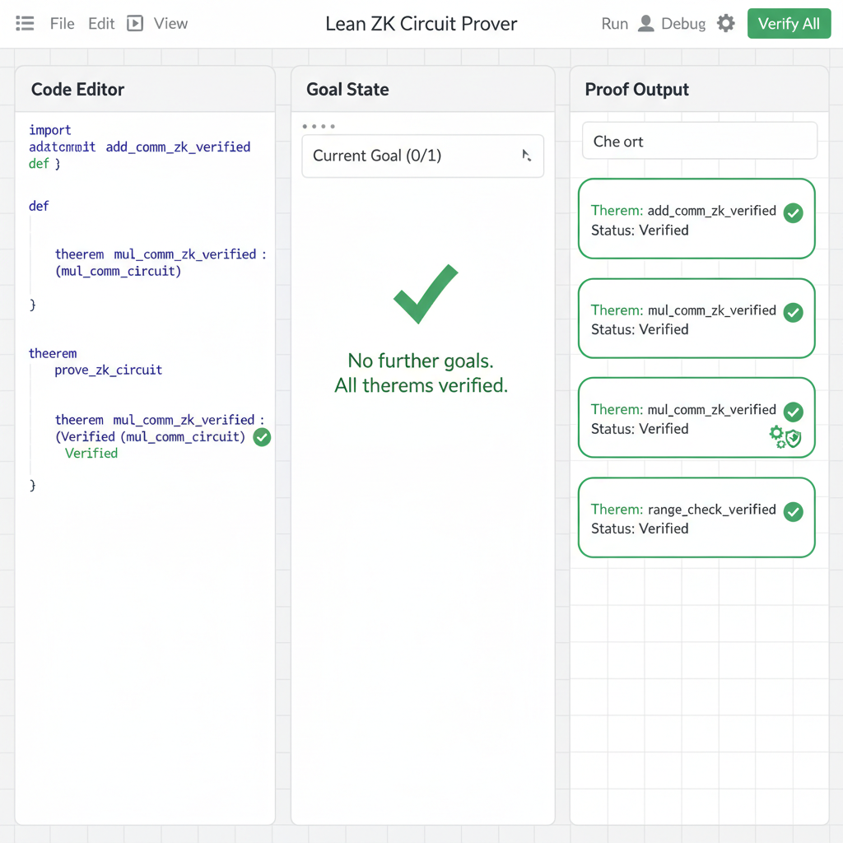
Task: Open settings via the gear icon
Action: tap(725, 24)
